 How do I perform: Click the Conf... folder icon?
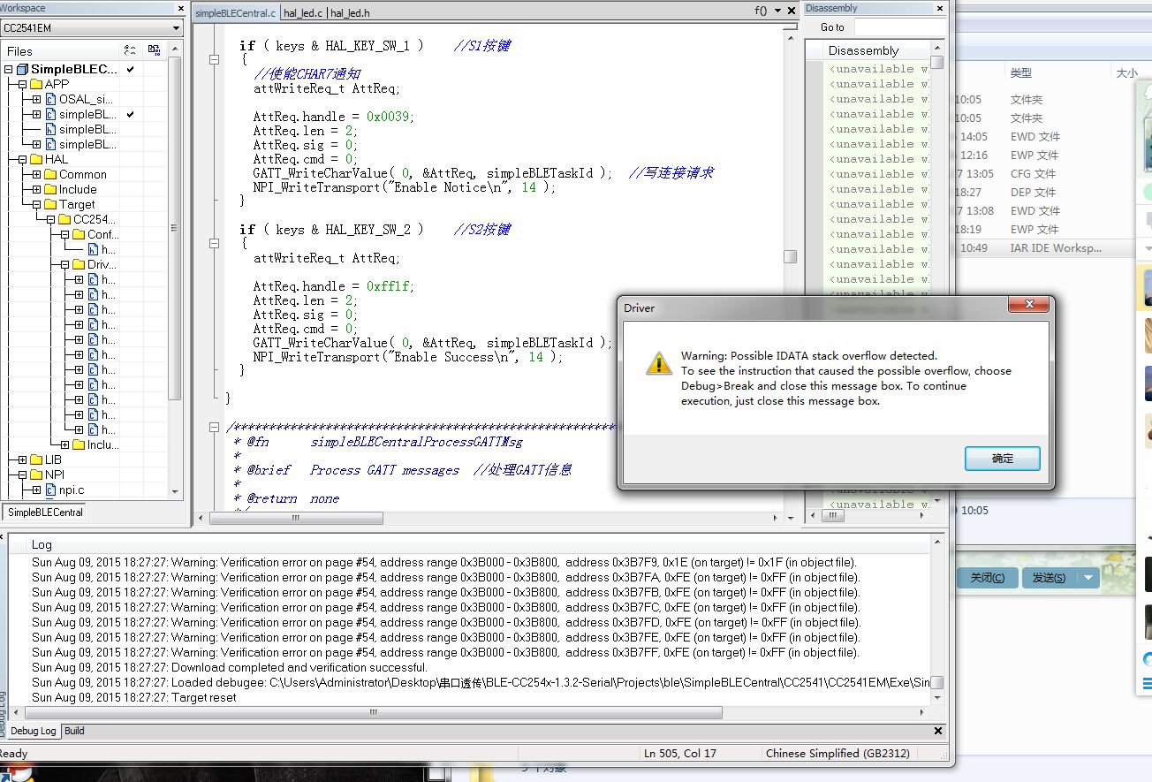[79, 234]
